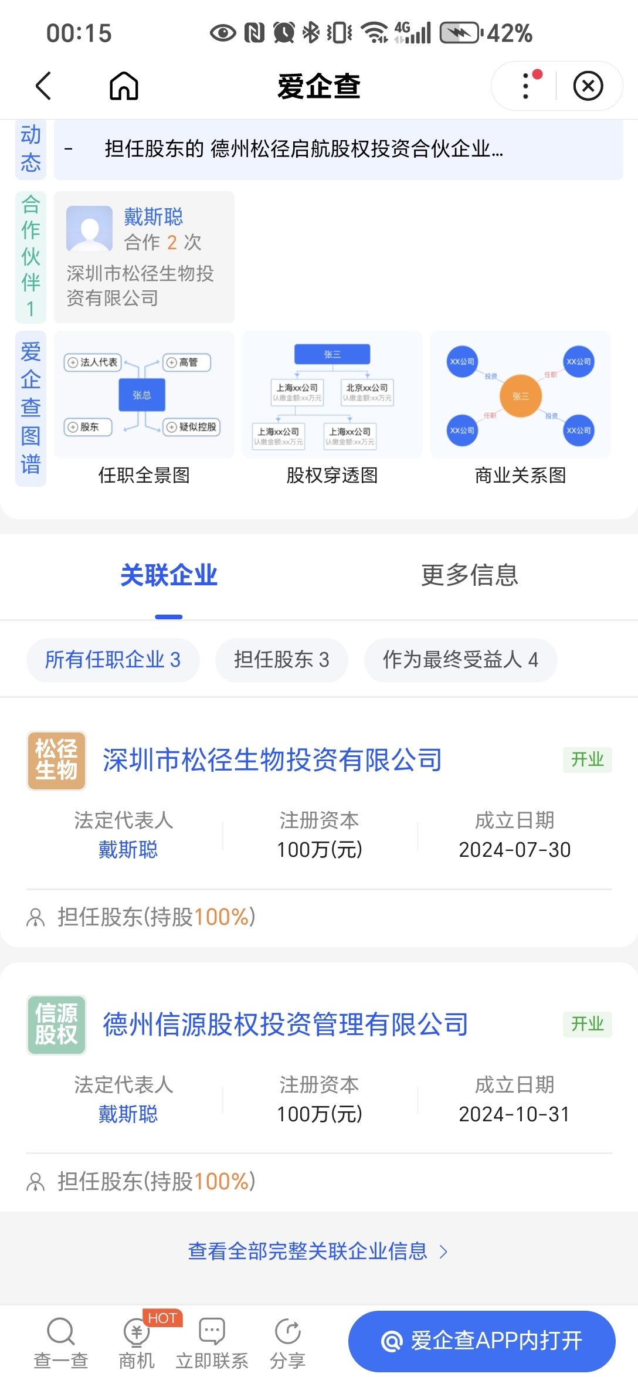Viewport: 638px width, 1377px height.
Task: Open the 股权穿透图 diagram thumbnail
Action: coord(332,395)
